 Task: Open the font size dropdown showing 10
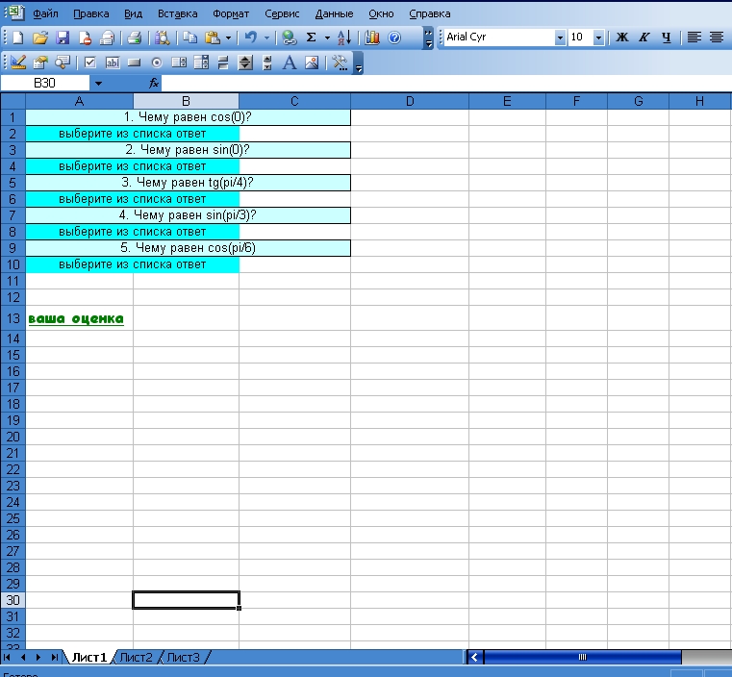coord(598,38)
